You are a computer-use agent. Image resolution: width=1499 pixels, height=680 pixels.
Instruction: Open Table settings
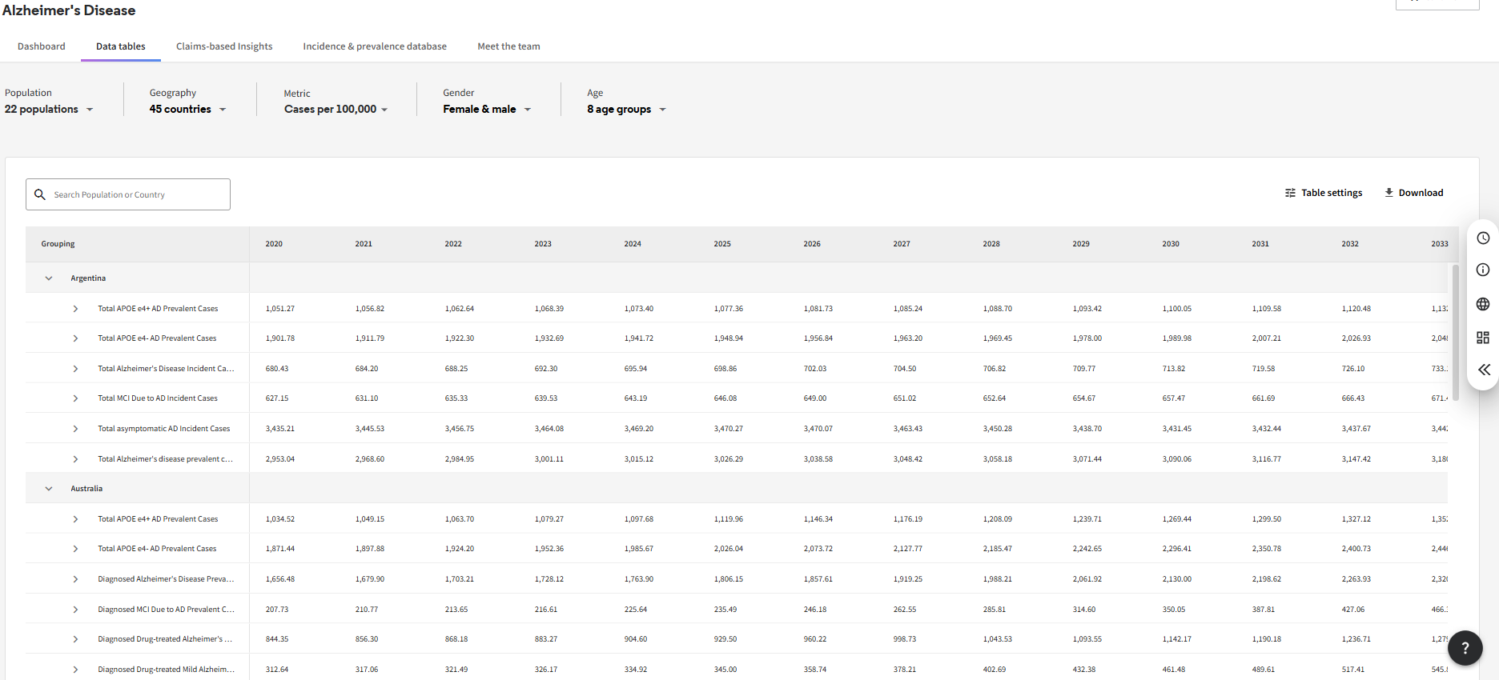[1323, 193]
